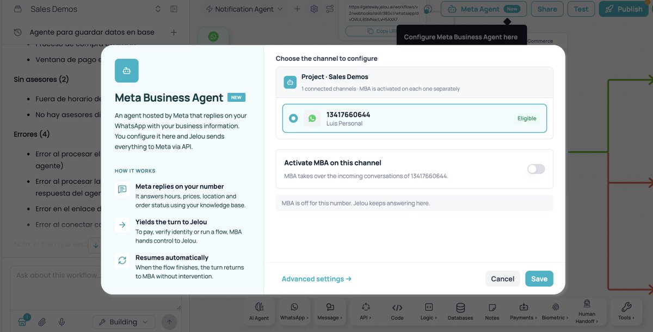The image size is (653, 332).
Task: Select the Errores (4) heading
Action: point(32,134)
